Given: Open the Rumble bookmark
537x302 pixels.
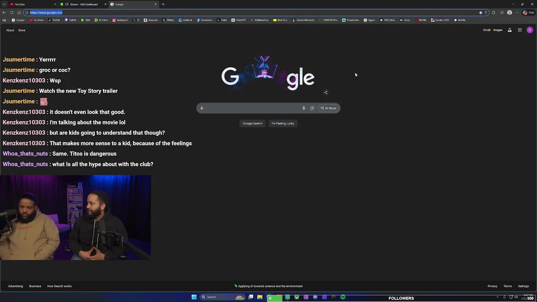Looking at the screenshot, I should (101, 20).
